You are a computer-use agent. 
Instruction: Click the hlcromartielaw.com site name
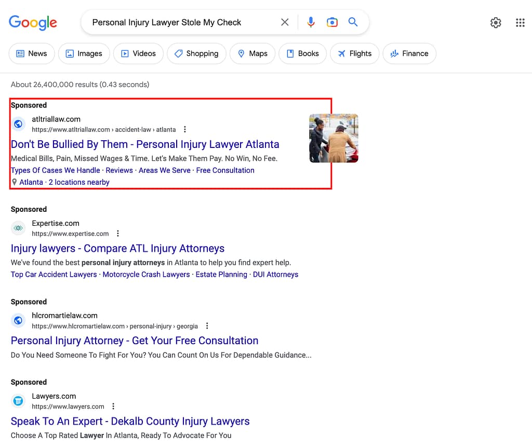pyautogui.click(x=64, y=316)
